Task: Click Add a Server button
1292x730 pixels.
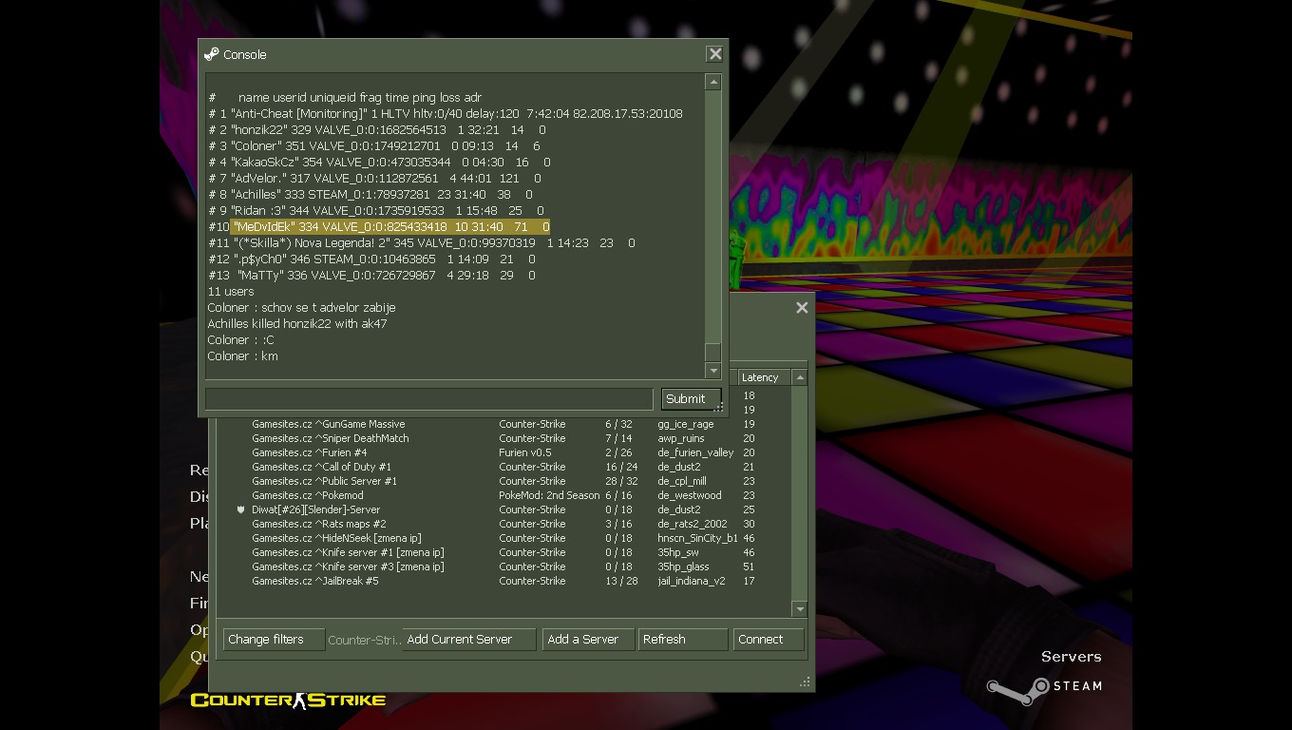Action: [587, 640]
